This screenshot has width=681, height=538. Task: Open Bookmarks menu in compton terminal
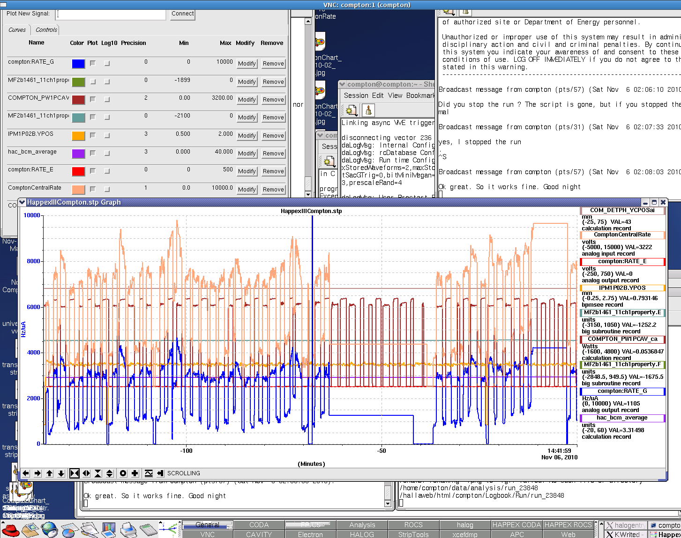pos(420,96)
